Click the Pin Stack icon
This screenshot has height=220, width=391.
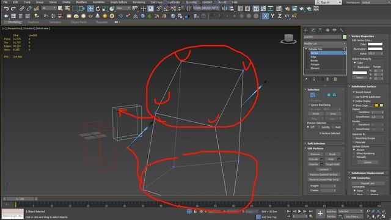pos(306,79)
